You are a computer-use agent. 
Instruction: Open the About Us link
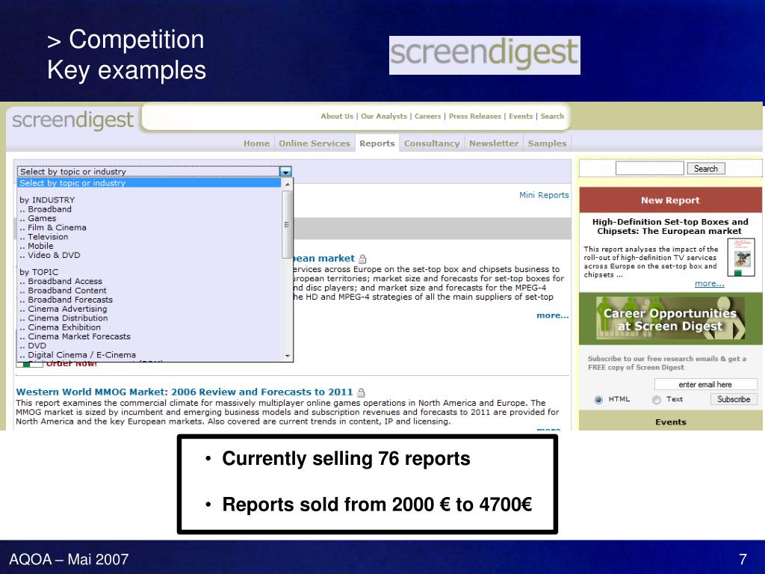pyautogui.click(x=337, y=116)
